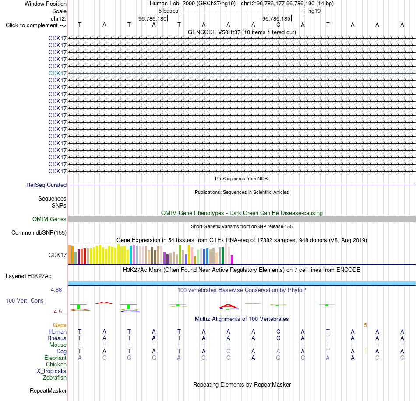Click the RepeatMasker track label
This screenshot has width=416, height=401.
48,390
